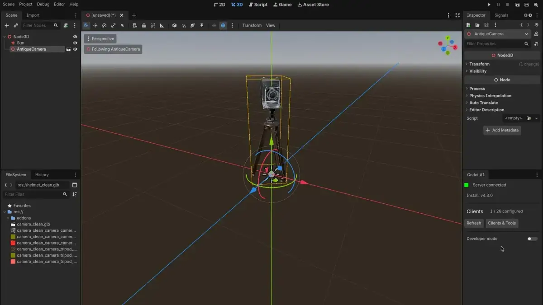
Task: Open documentation for AntiqueCamera doc icon
Action: pos(536,34)
